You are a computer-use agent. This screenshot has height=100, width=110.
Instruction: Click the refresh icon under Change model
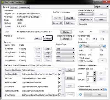tap(80, 95)
